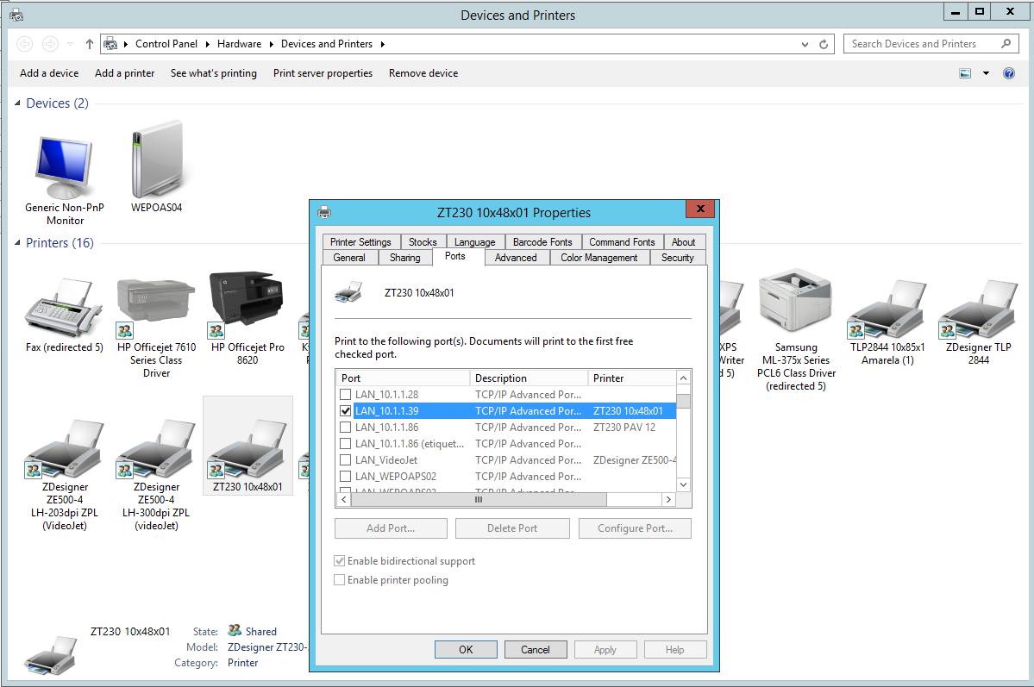Switch to the Printer Settings tab
Image resolution: width=1034 pixels, height=687 pixels.
pyautogui.click(x=360, y=242)
